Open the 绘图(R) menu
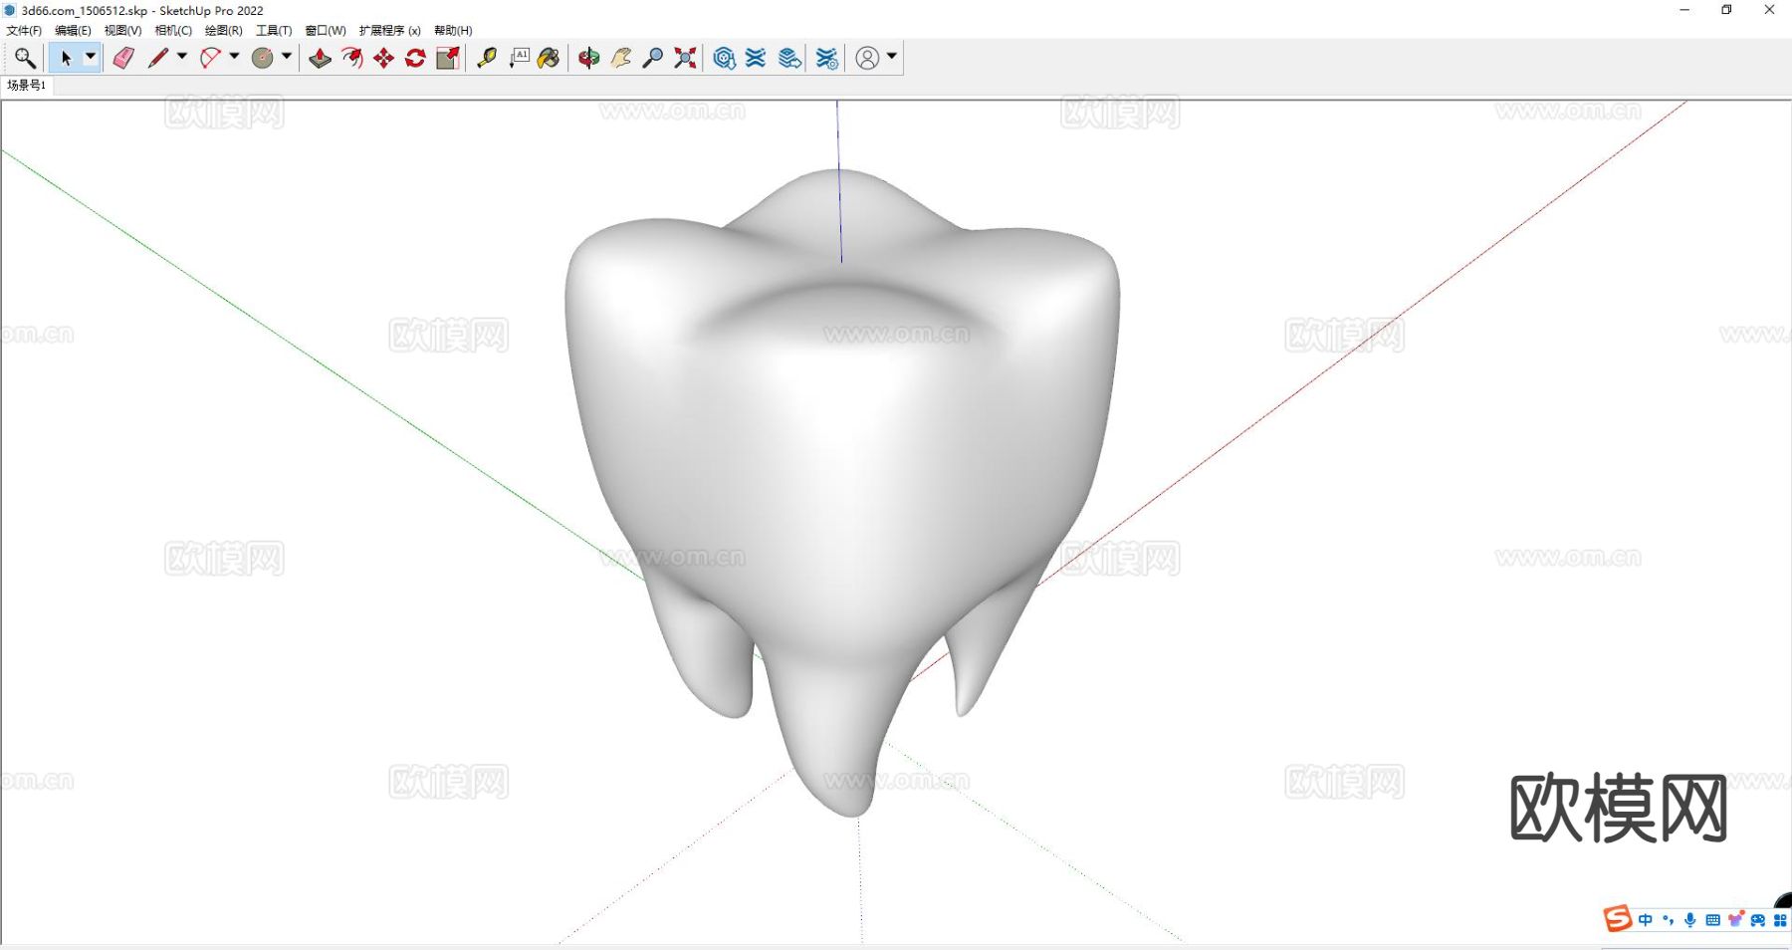Screen dimensions: 1792x950 224,31
